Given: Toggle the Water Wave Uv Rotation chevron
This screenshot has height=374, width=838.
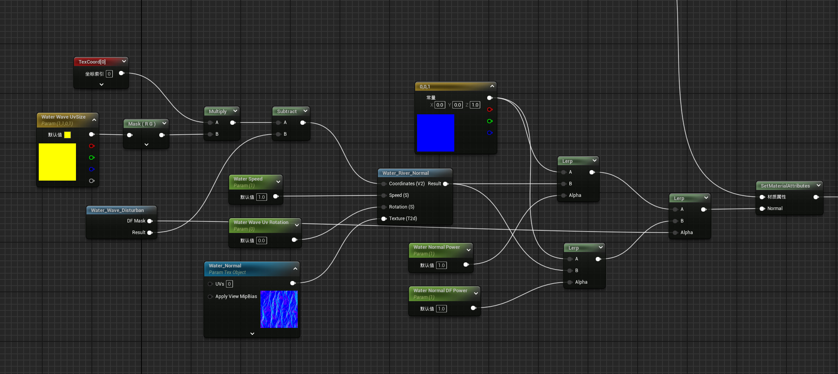Looking at the screenshot, I should click(297, 225).
